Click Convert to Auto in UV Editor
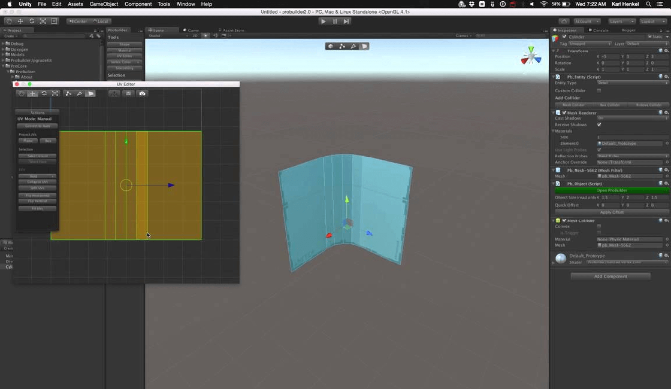The height and width of the screenshot is (389, 671). click(37, 126)
